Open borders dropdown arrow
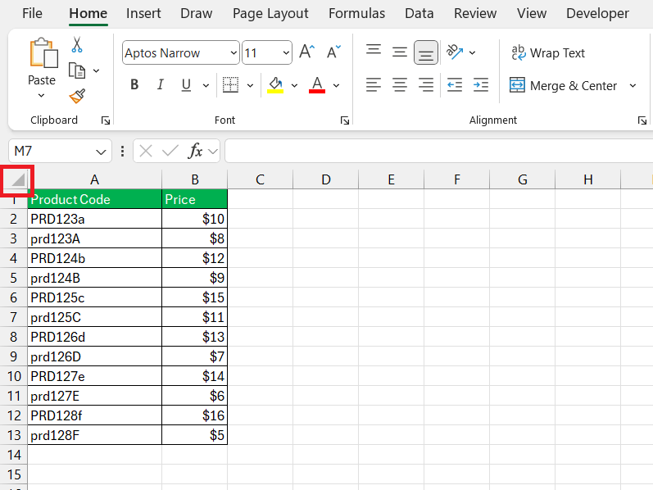This screenshot has width=653, height=490. 250,86
